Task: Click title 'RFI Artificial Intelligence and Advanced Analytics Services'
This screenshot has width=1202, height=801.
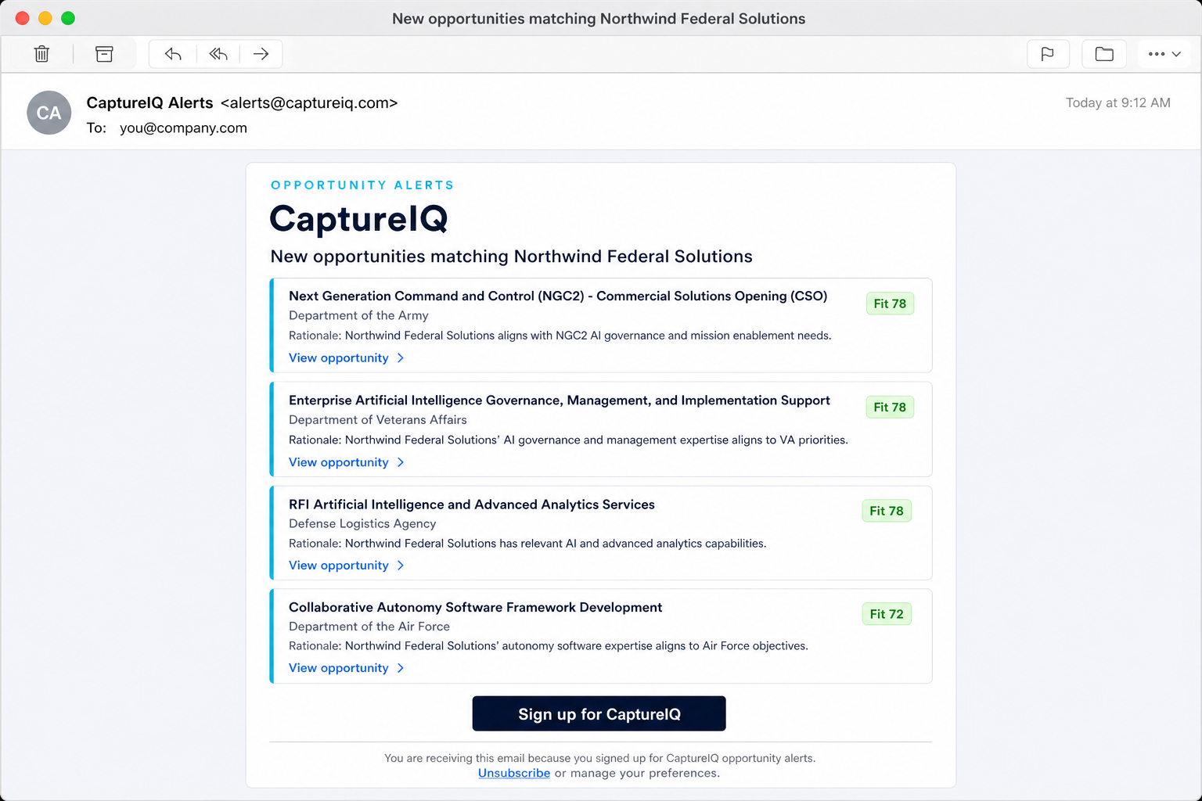Action: (472, 505)
